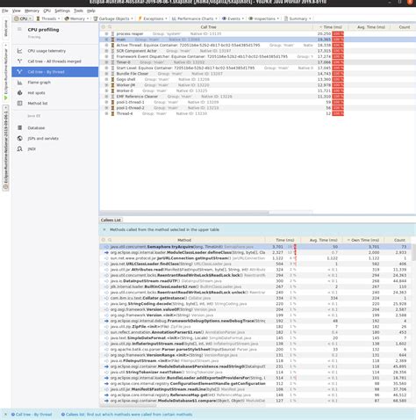Viewport: 416px width, 420px height.
Task: Select the Callees List tab
Action: [111, 220]
